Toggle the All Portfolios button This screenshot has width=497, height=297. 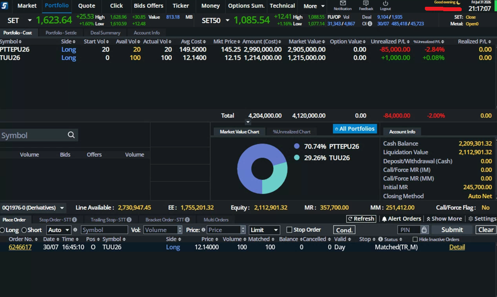click(355, 129)
